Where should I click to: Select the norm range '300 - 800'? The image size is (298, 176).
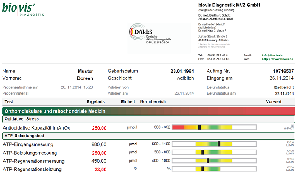tap(162, 152)
